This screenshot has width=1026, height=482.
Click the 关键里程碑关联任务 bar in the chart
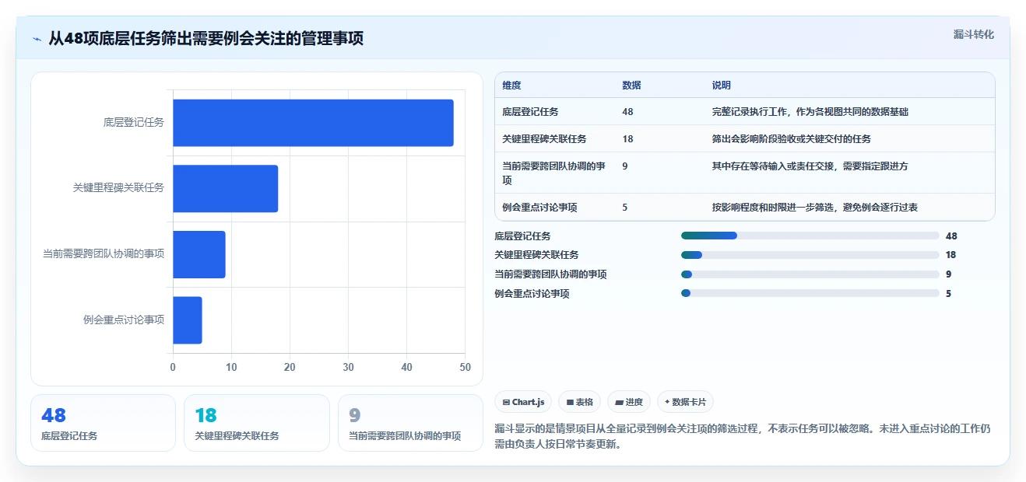tap(225, 188)
